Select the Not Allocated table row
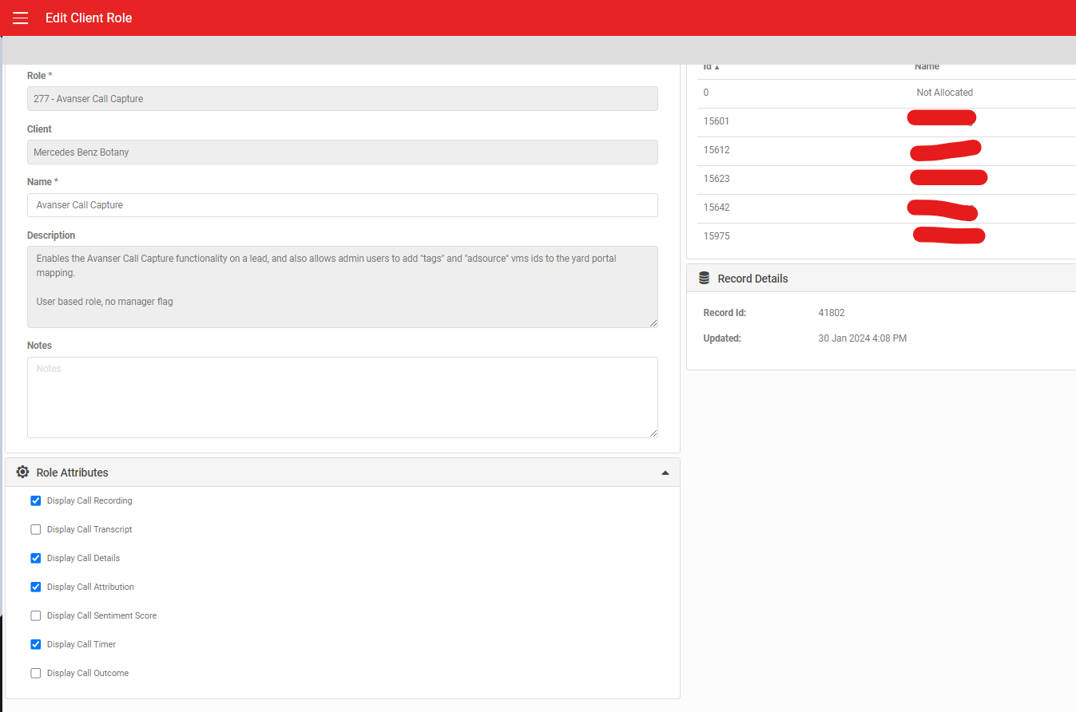This screenshot has width=1076, height=712. coord(886,93)
